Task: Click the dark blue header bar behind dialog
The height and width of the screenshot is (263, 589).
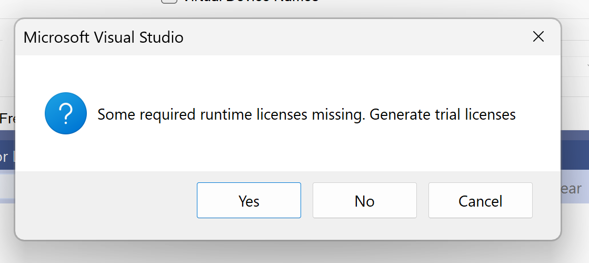Action: point(575,150)
